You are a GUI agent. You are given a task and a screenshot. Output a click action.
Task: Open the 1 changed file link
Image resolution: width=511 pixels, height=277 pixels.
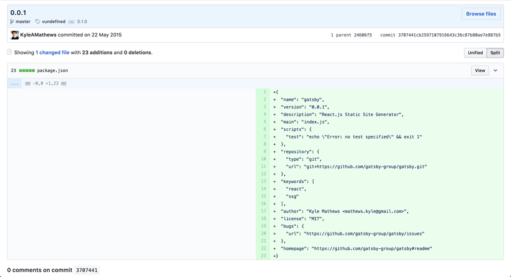[x=52, y=52]
